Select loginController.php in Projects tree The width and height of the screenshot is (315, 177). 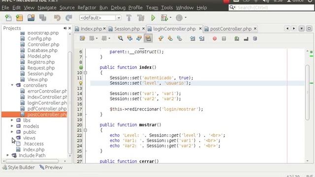coord(47,103)
